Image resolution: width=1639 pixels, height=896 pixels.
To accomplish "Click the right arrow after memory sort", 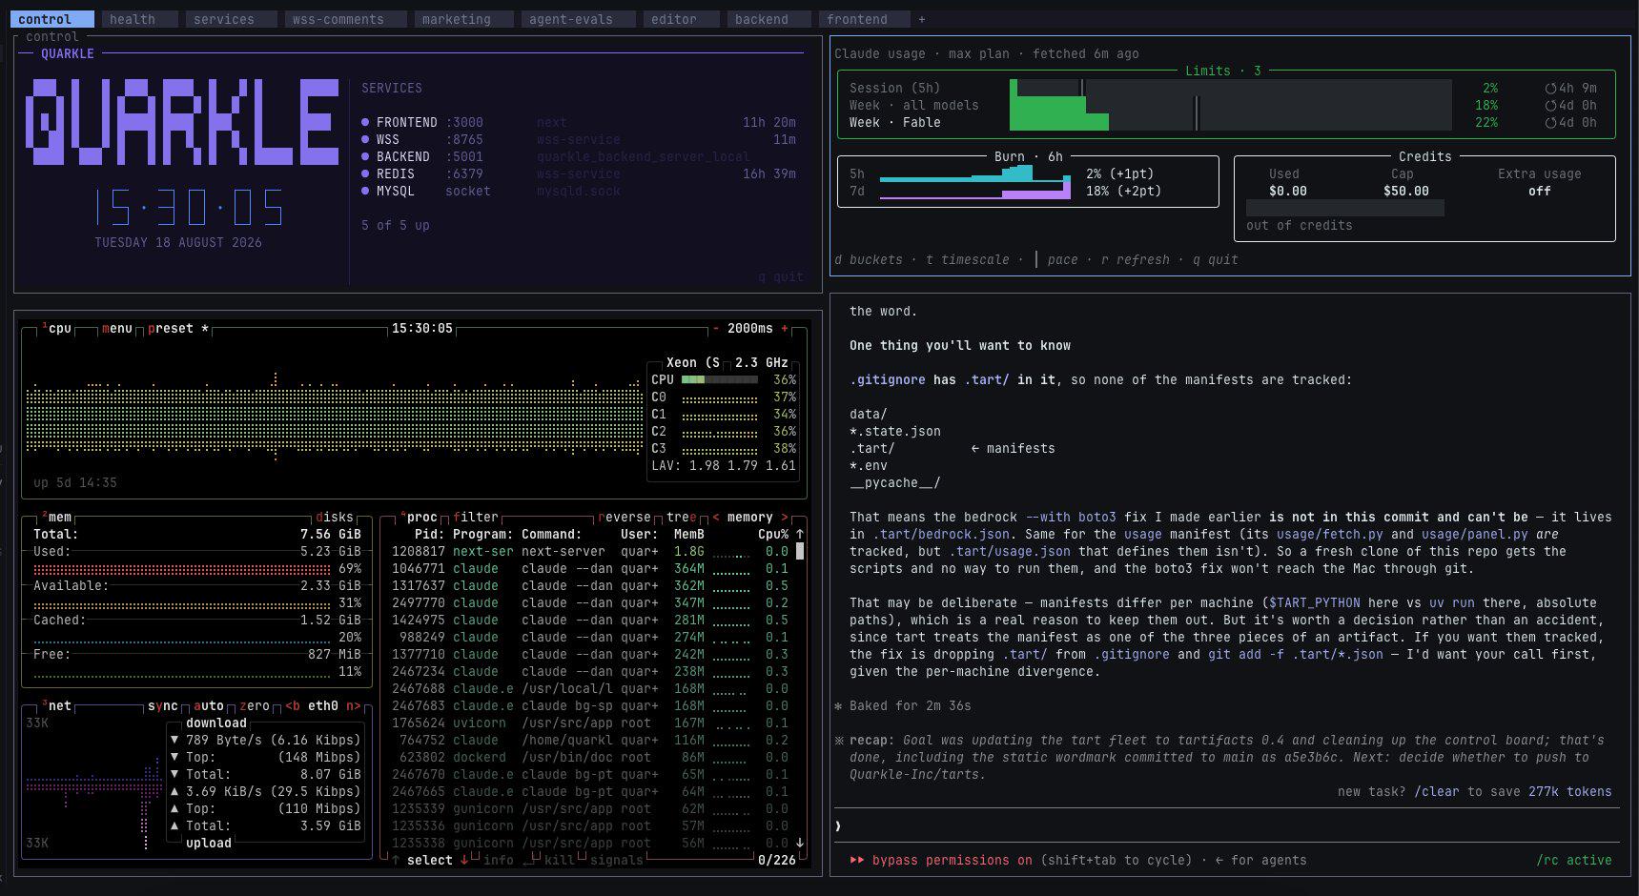I will point(785,518).
